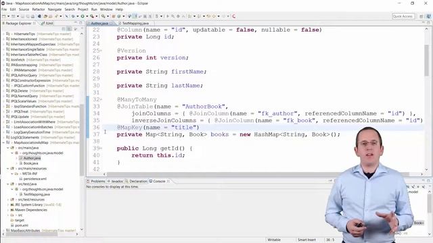Minimize the editor area
This screenshot has width=433, height=243.
tap(423, 23)
